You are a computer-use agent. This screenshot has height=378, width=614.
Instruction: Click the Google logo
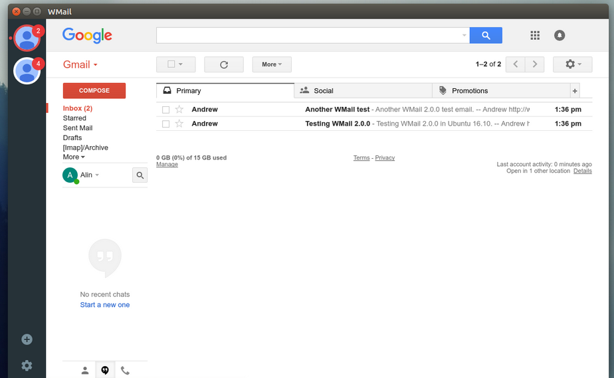point(87,36)
